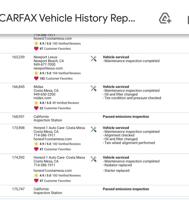Image resolution: width=189 pixels, height=200 pixels.
Task: Select mileage value 168,931
Action: [18, 117]
